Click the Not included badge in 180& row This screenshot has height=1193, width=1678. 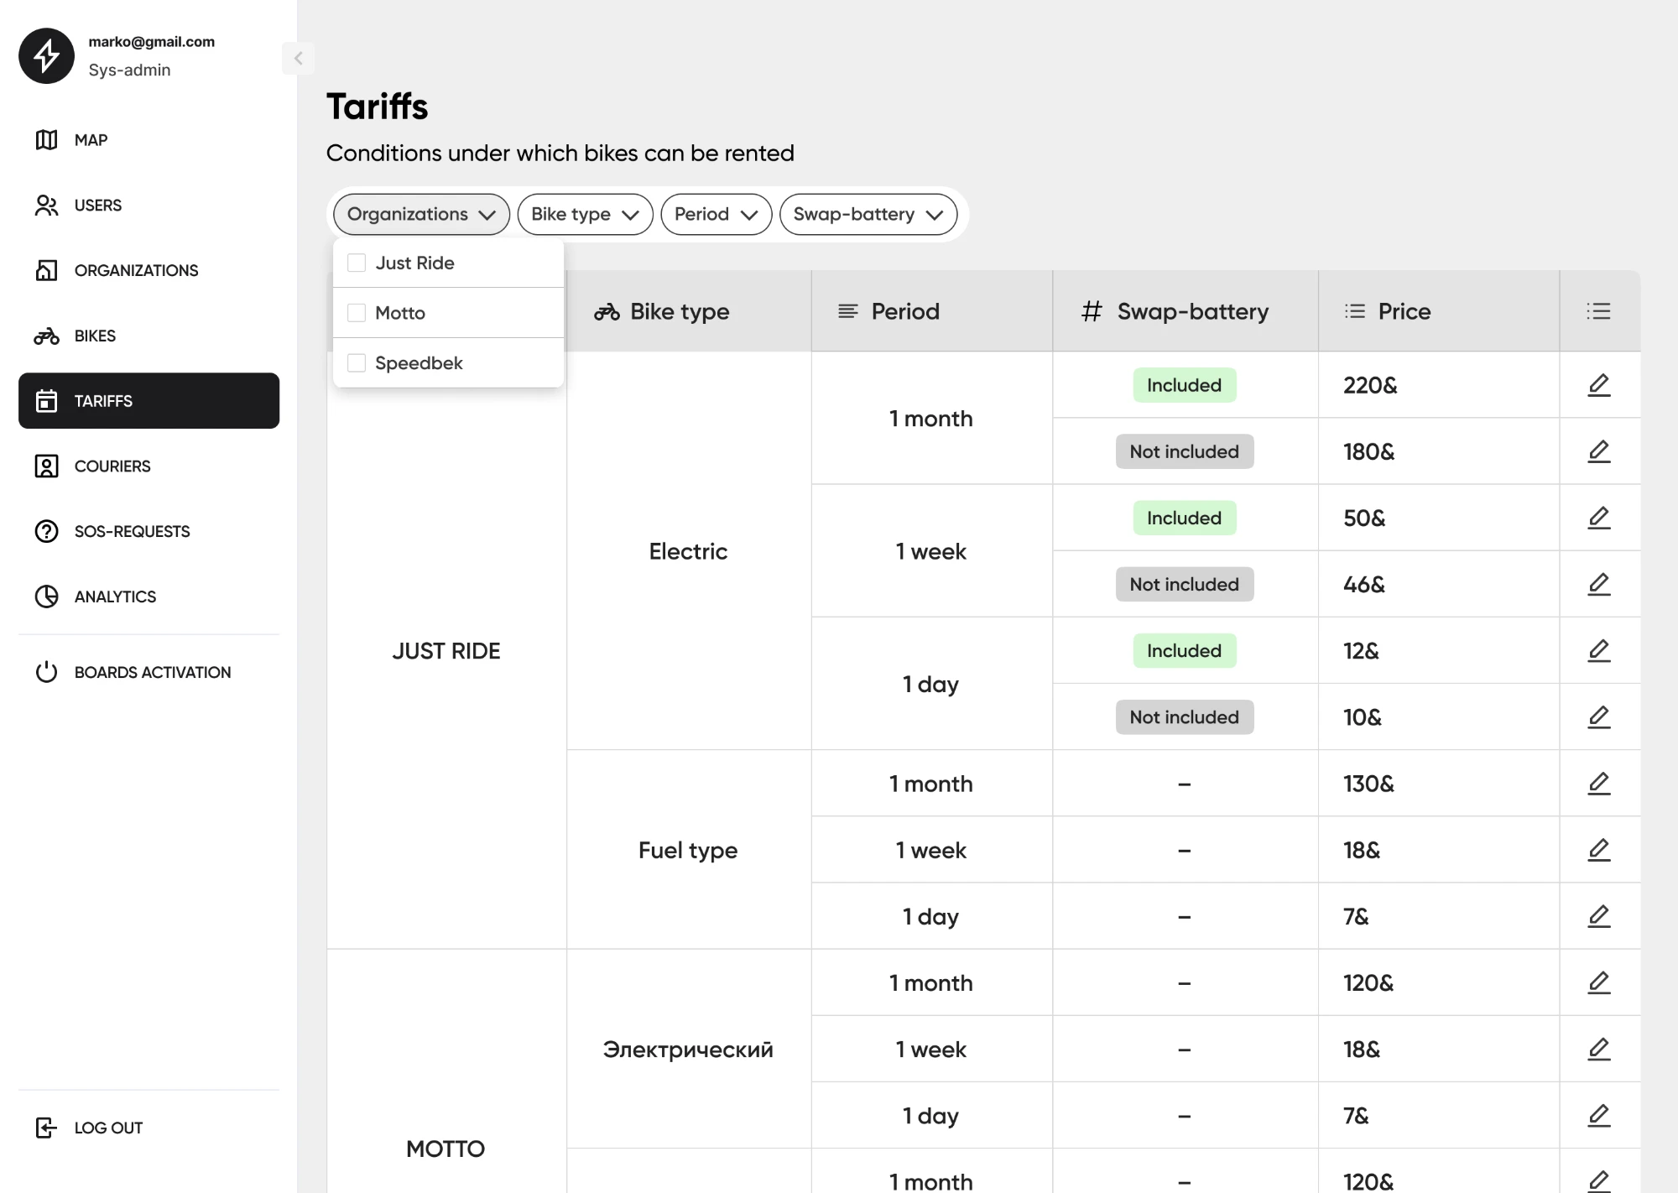tap(1184, 451)
